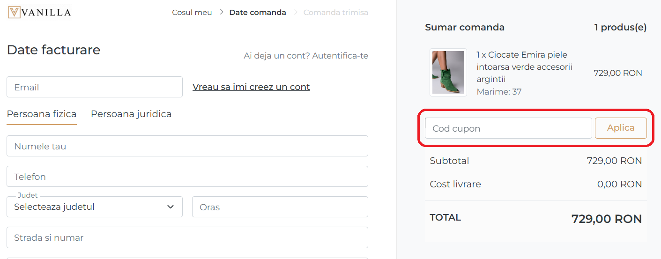661x259 pixels.
Task: Click the Vanilla logo icon
Action: point(14,12)
